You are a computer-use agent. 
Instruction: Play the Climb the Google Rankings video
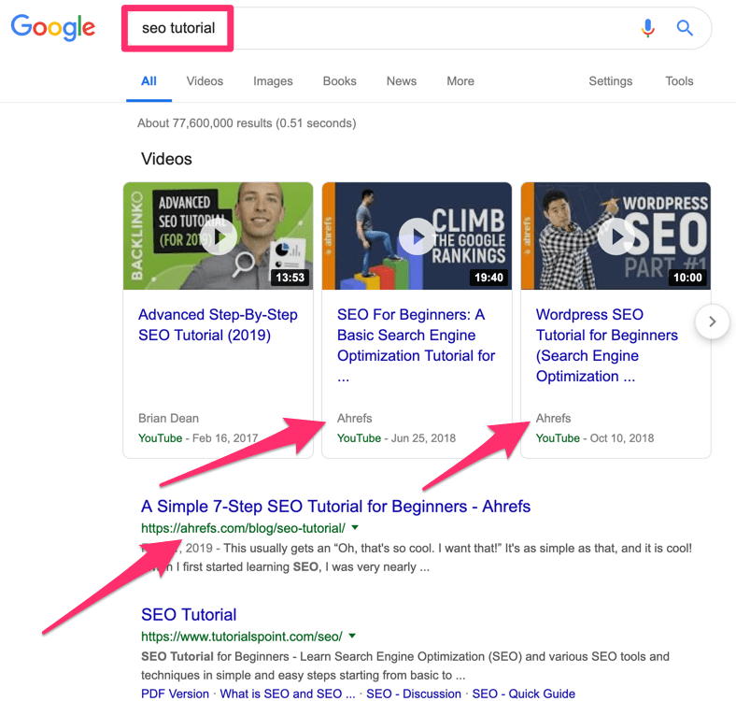pos(417,236)
